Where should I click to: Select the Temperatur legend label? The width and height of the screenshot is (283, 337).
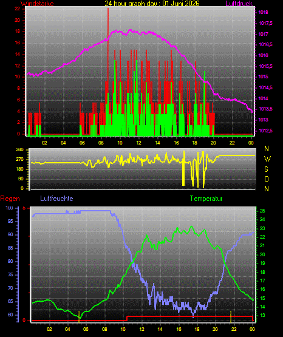tap(206, 199)
